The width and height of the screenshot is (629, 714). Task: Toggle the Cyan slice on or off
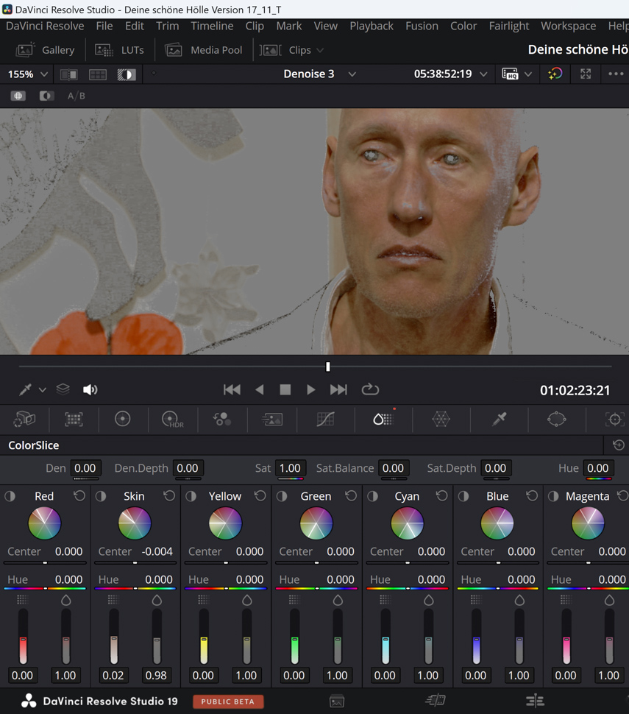(x=373, y=496)
